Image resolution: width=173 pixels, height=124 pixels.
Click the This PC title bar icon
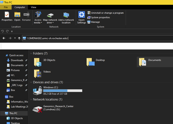[2, 2]
